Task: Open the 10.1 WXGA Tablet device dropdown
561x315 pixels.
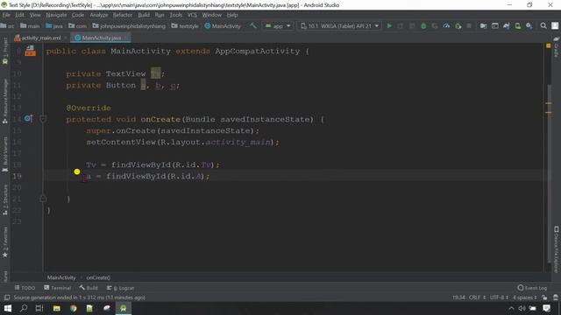Action: pos(339,25)
